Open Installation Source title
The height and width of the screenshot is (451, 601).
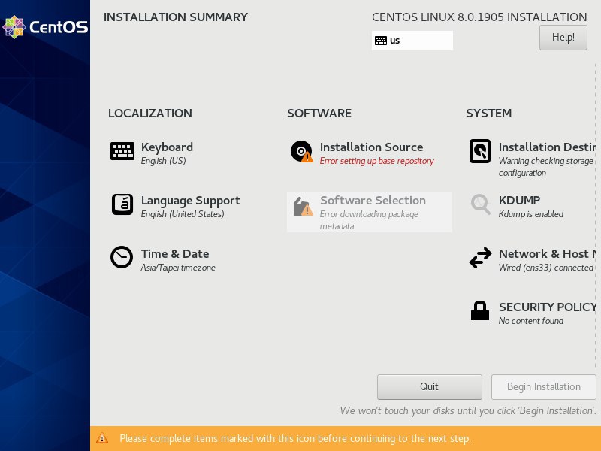point(371,147)
